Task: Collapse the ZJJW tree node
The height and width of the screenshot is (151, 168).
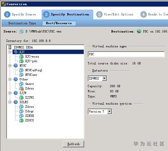Action: tap(10, 93)
